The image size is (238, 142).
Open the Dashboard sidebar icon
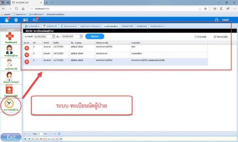(x=10, y=36)
